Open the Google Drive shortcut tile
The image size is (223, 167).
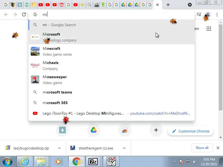pos(94,130)
